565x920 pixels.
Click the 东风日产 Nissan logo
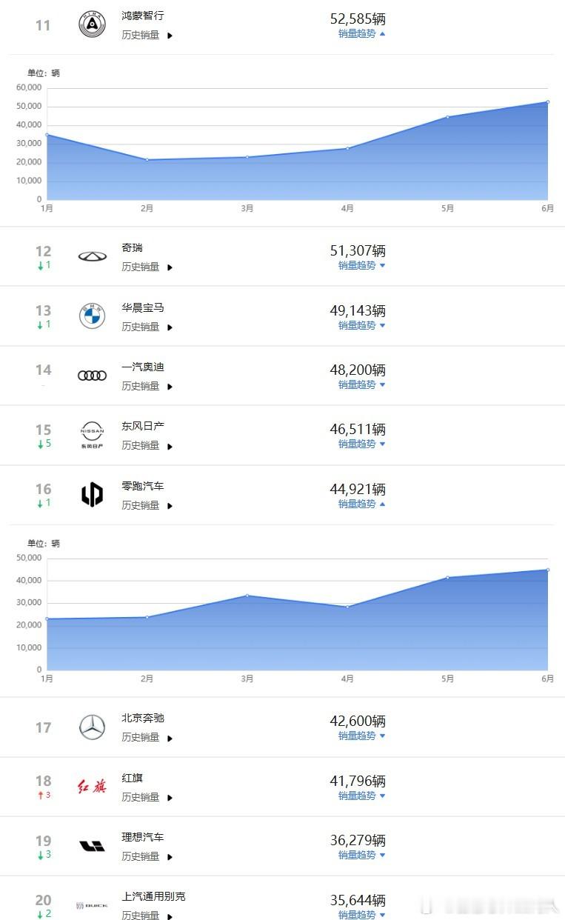(x=92, y=435)
